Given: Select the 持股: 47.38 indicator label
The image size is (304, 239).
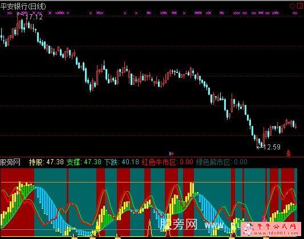Looking at the screenshot, I should coord(46,162).
